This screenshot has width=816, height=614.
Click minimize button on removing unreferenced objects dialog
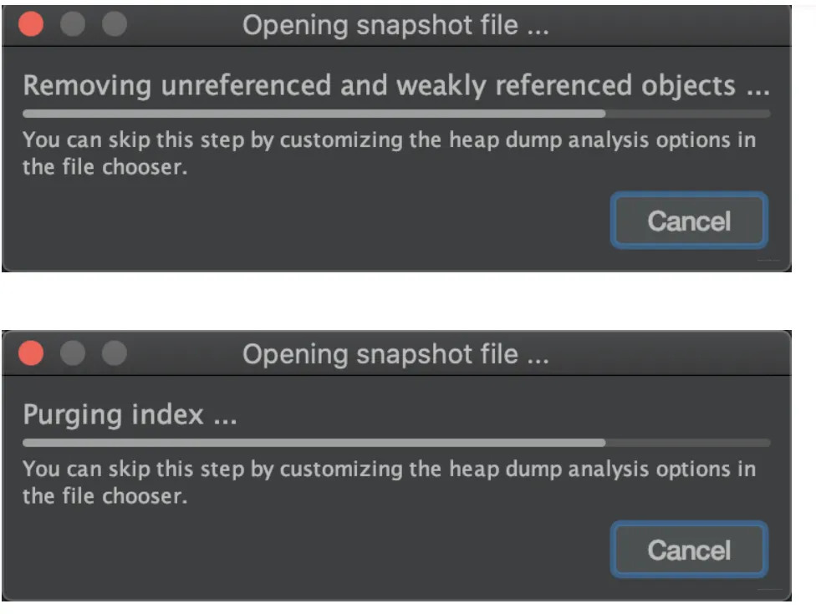[73, 25]
